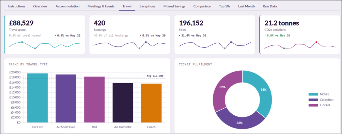
Task: Open the Exceptions tab
Action: [147, 6]
